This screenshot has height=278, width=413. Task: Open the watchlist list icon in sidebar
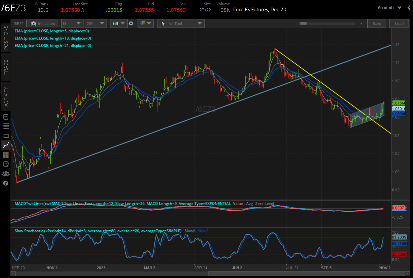point(6,126)
